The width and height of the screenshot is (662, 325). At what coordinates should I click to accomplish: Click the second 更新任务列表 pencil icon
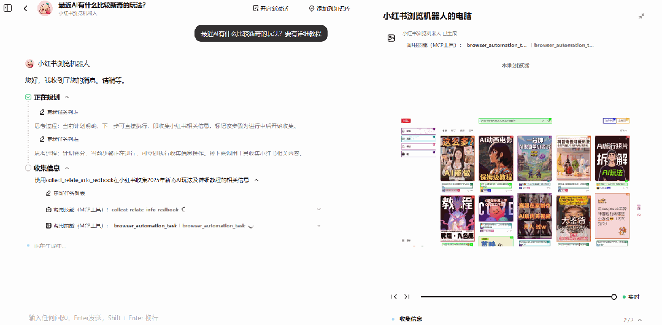pos(42,139)
